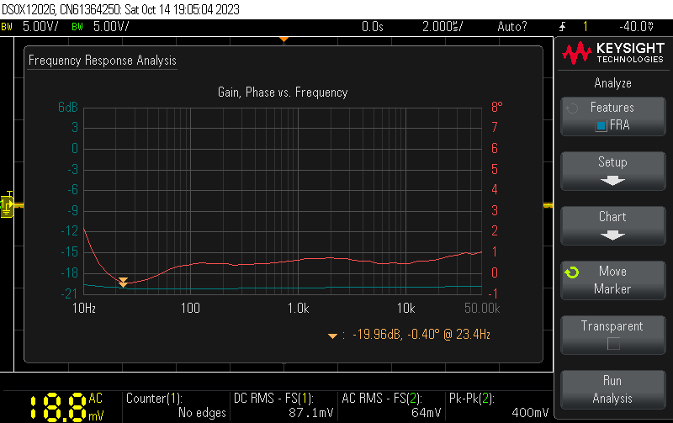
Task: Click the -21 gain axis label
Action: pyautogui.click(x=69, y=293)
